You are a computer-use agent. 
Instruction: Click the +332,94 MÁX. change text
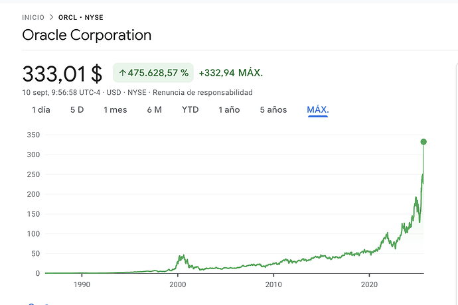(230, 72)
